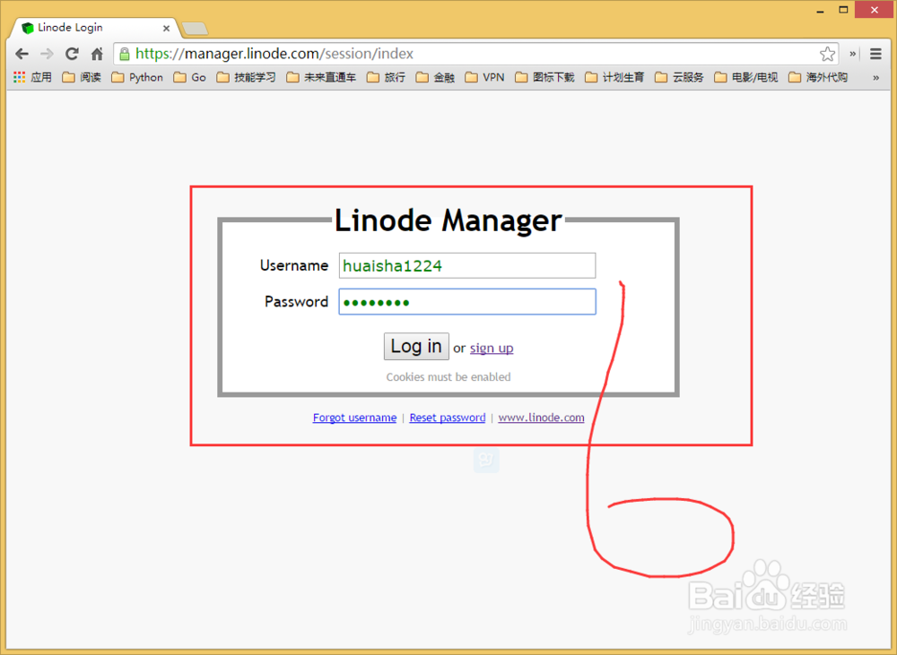Expand bookmarks bar overflow chevron

click(875, 78)
